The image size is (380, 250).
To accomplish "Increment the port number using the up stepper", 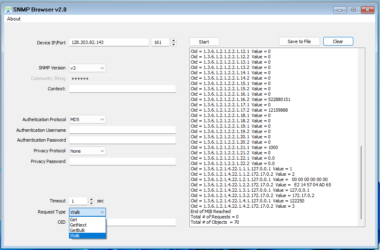I will coord(173,40).
